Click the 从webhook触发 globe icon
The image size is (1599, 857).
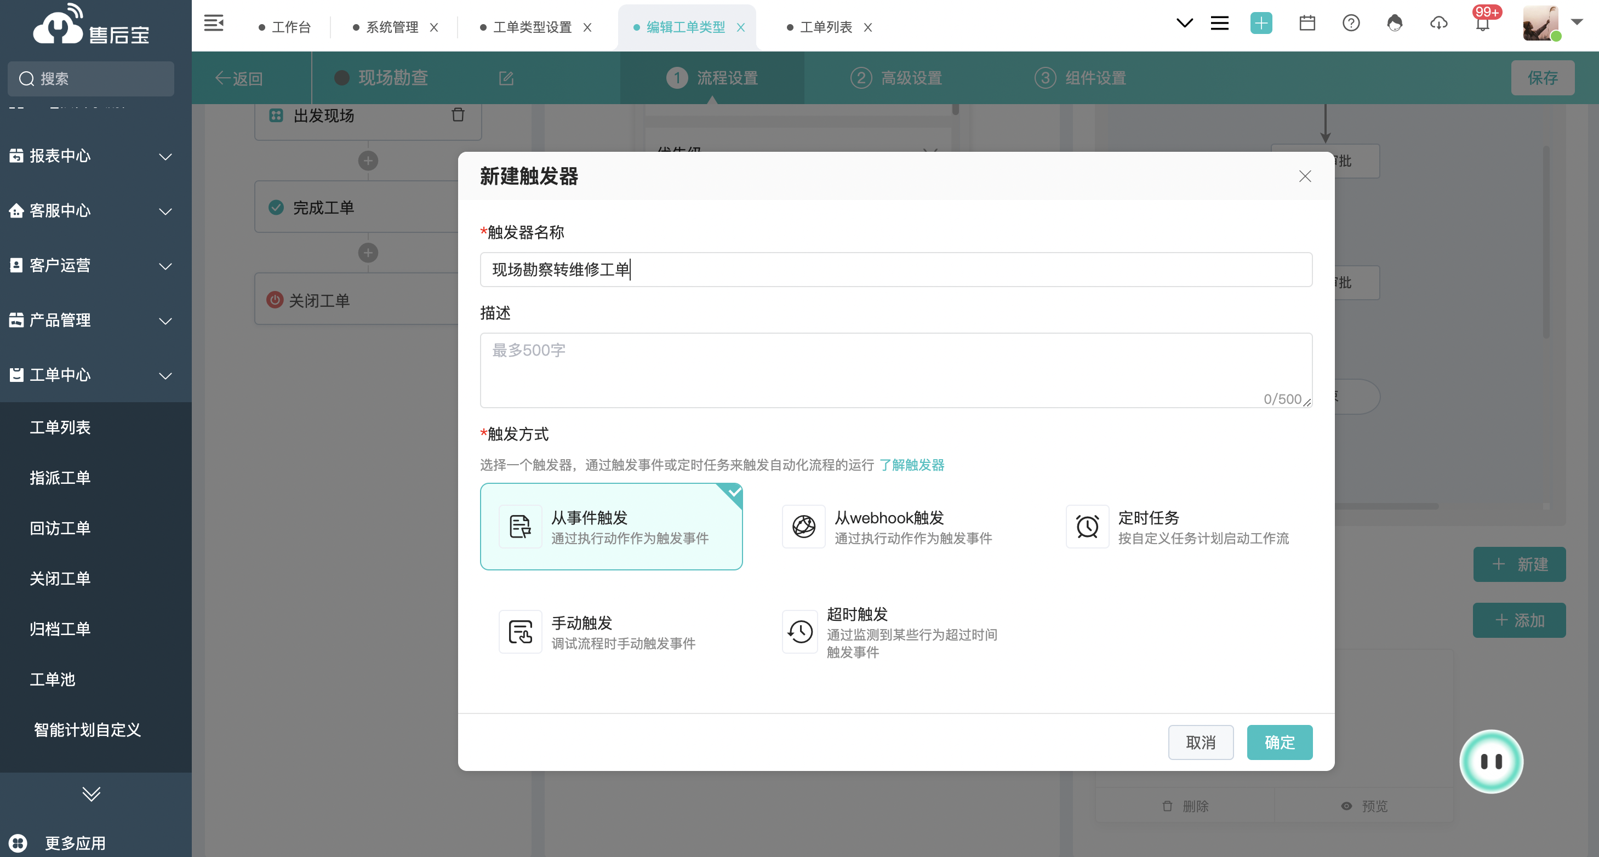[803, 527]
